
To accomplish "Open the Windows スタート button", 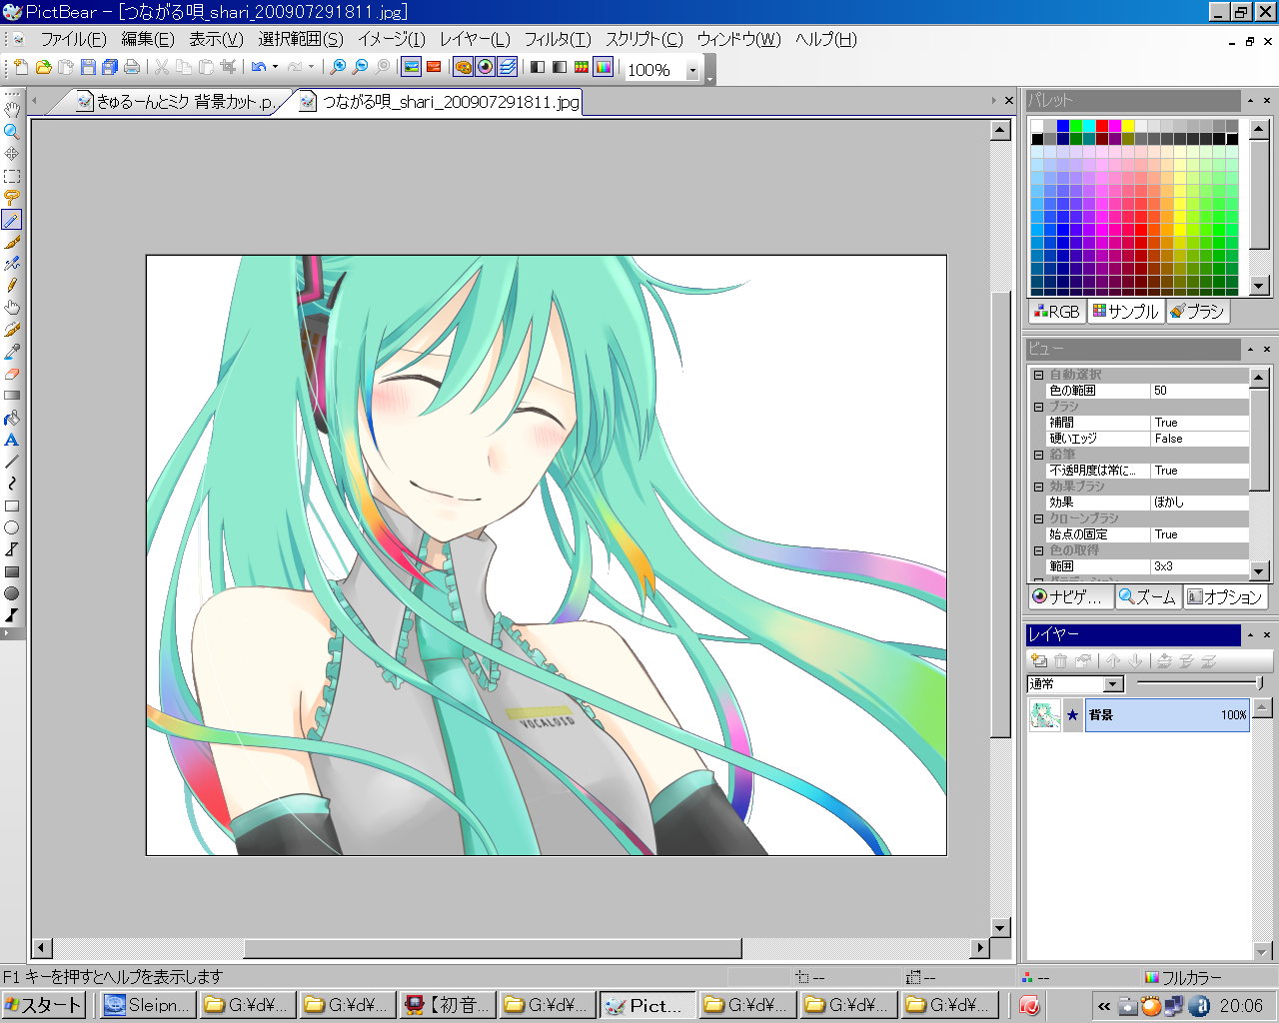I will point(43,1005).
